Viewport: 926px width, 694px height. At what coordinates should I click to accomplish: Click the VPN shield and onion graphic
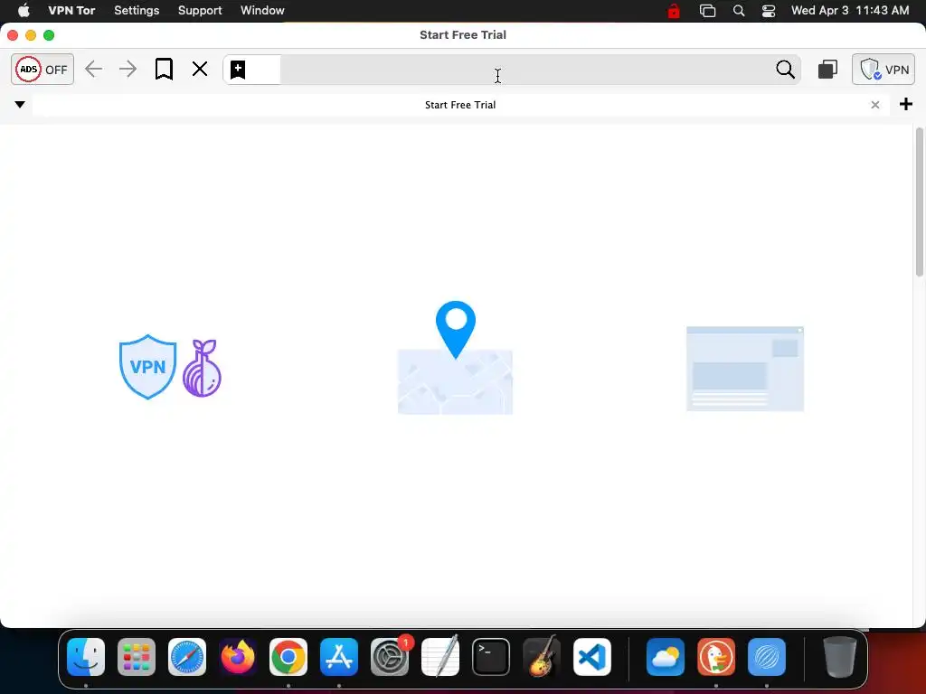pos(170,367)
